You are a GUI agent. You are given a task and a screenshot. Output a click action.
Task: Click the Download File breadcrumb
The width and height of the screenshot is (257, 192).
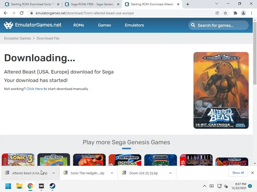[48, 38]
